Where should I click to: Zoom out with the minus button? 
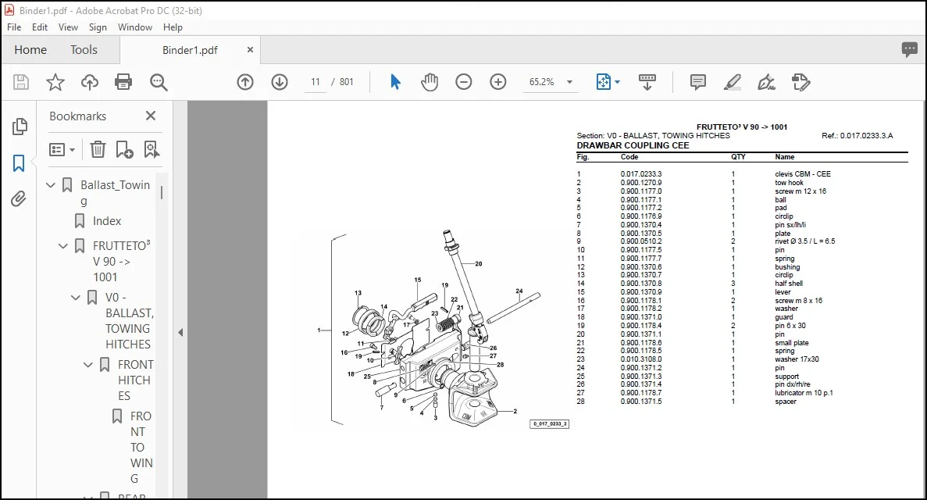coord(464,82)
